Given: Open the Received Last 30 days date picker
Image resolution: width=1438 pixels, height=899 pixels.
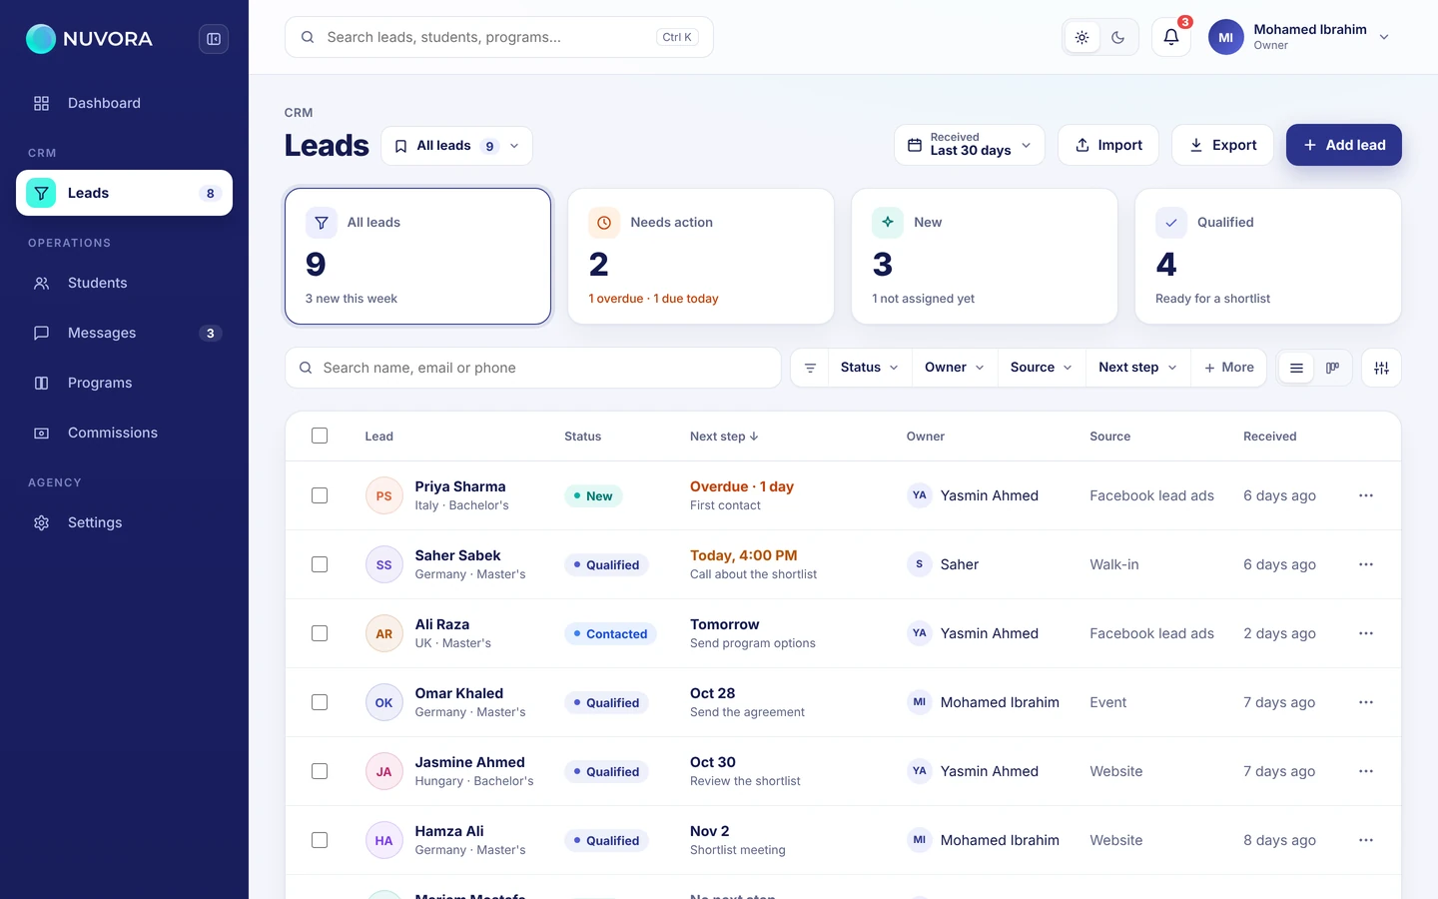Looking at the screenshot, I should tap(970, 145).
